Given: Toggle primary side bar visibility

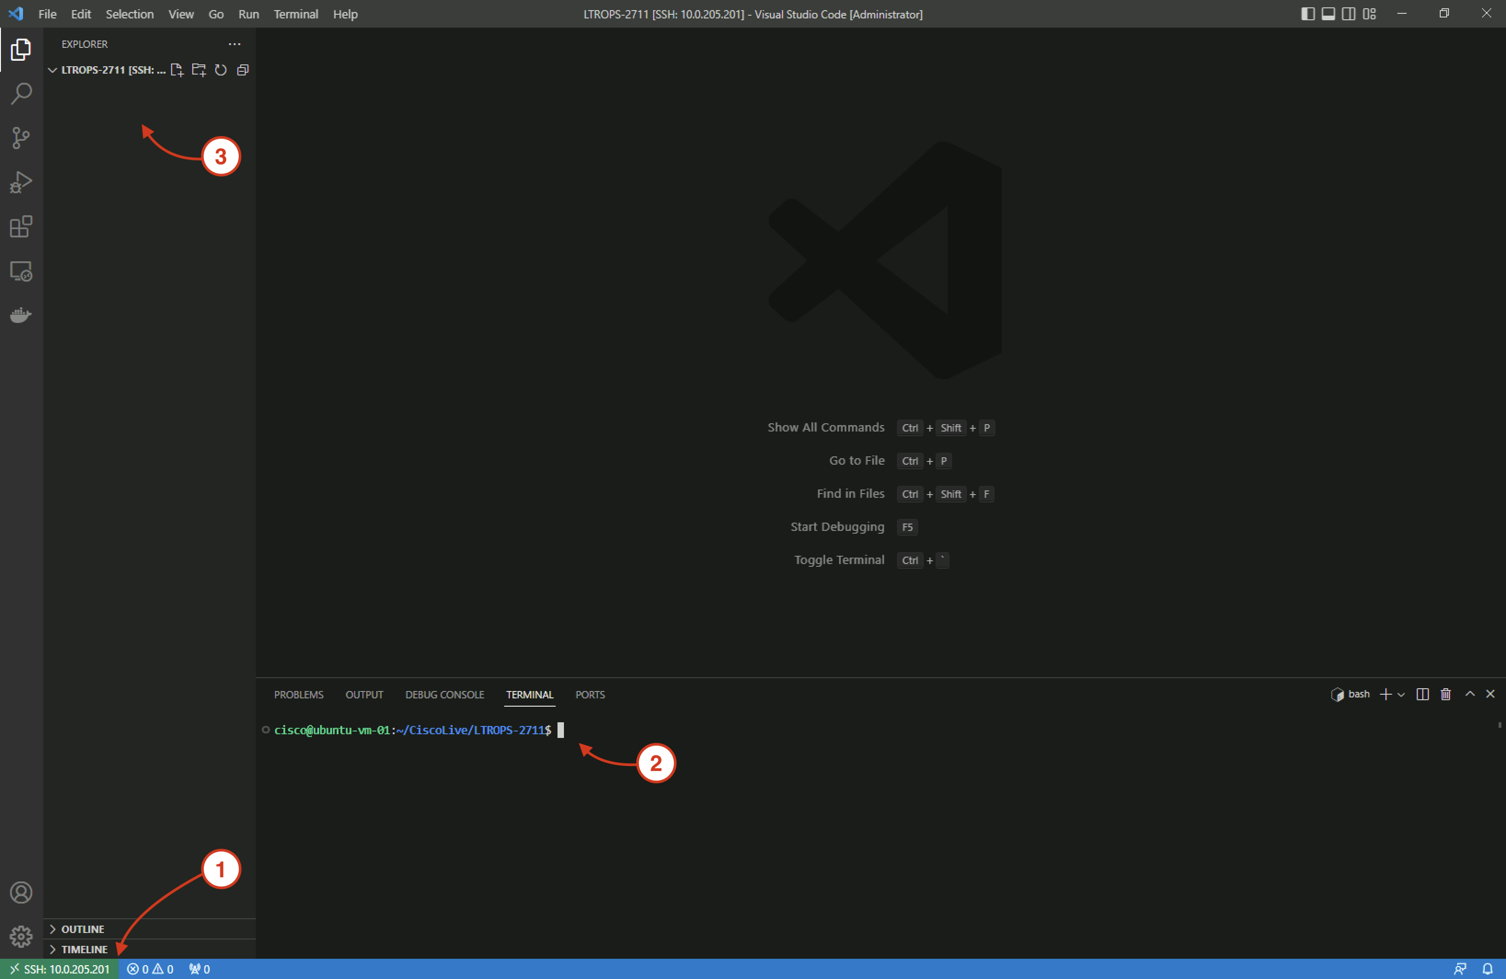Looking at the screenshot, I should [1308, 14].
